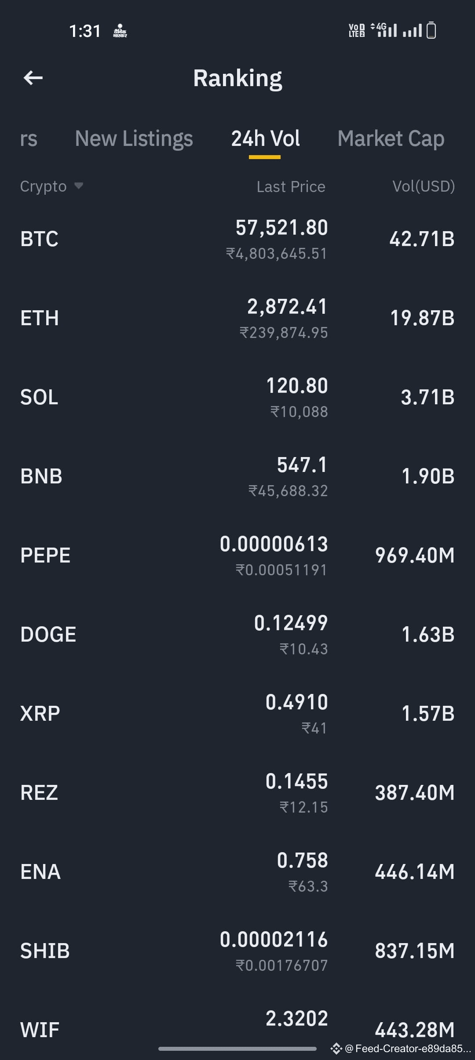Tap the notification icon beside the clock
475x1060 pixels.
tap(120, 31)
